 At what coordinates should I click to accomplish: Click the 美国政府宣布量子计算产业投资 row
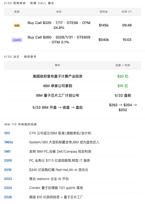[73, 76]
